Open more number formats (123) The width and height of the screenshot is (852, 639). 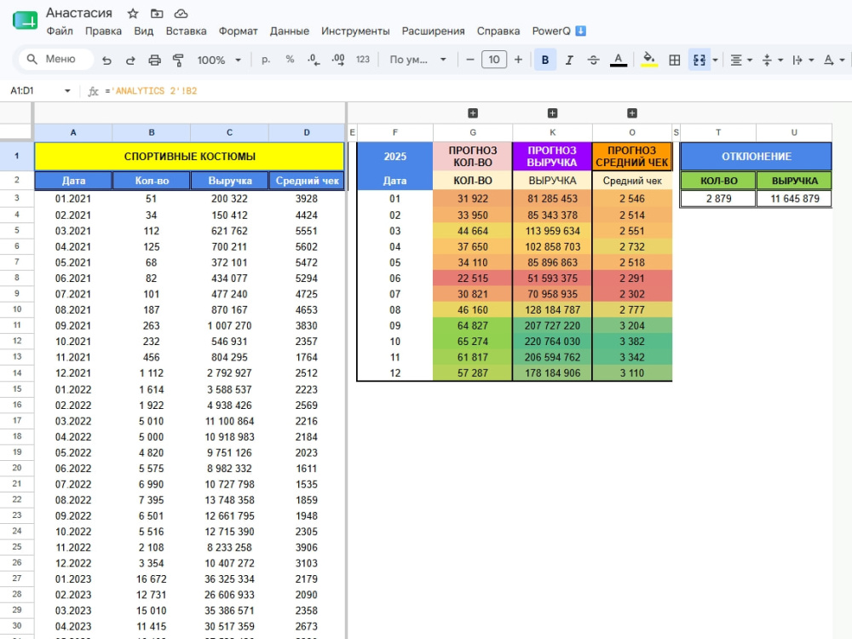tap(362, 60)
